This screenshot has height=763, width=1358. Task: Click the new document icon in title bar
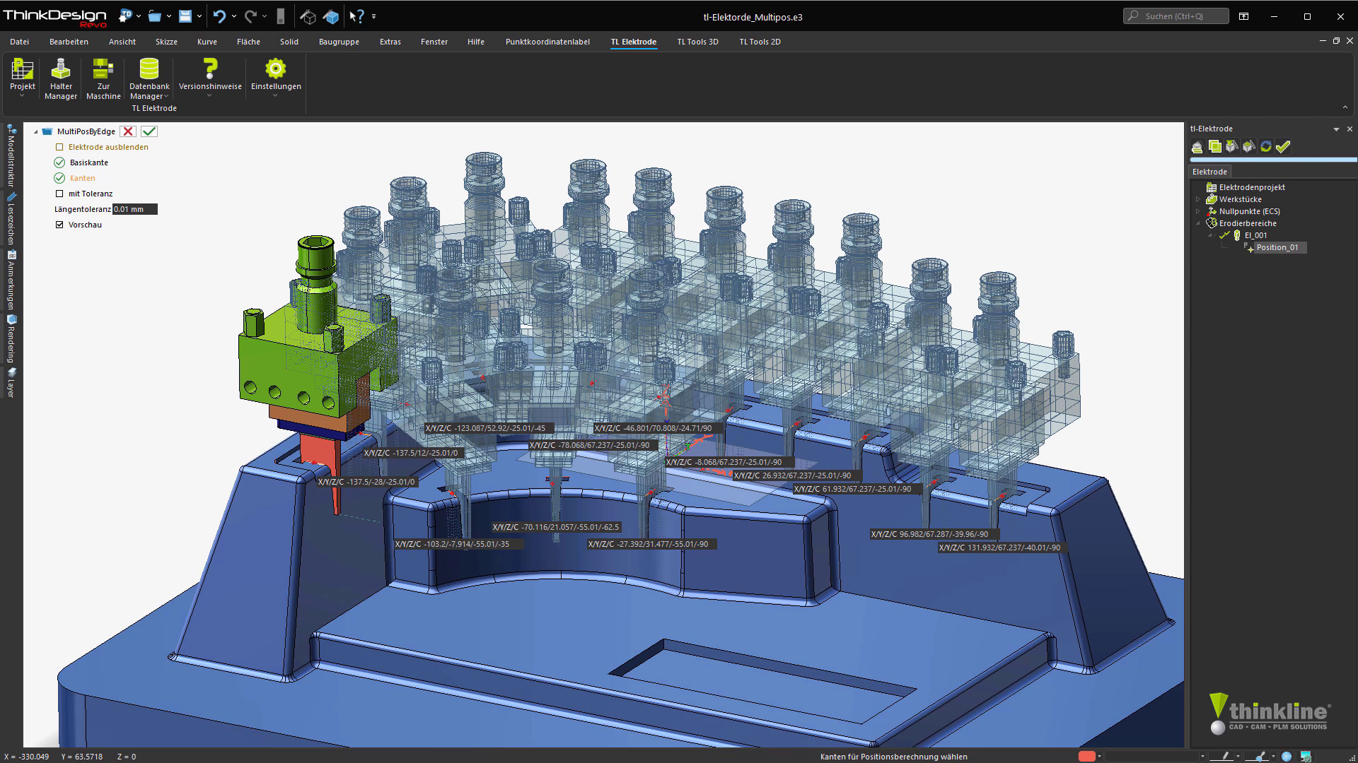(x=126, y=16)
